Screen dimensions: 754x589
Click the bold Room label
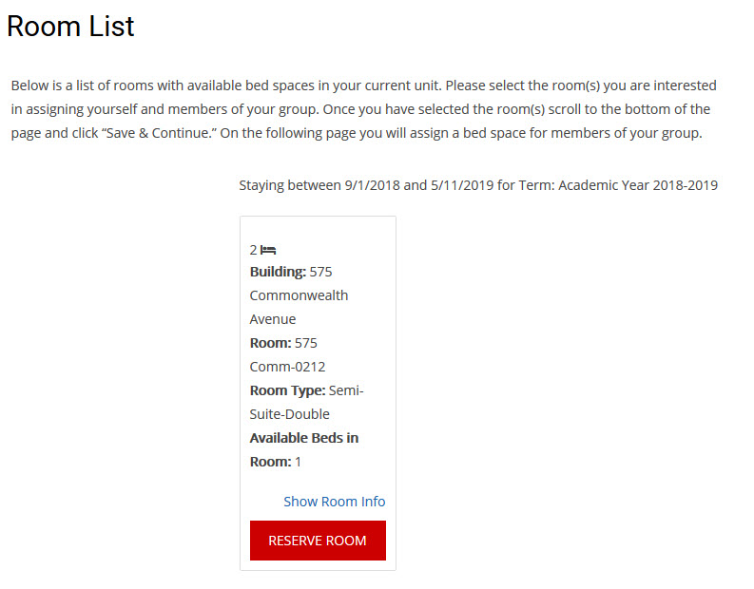270,343
